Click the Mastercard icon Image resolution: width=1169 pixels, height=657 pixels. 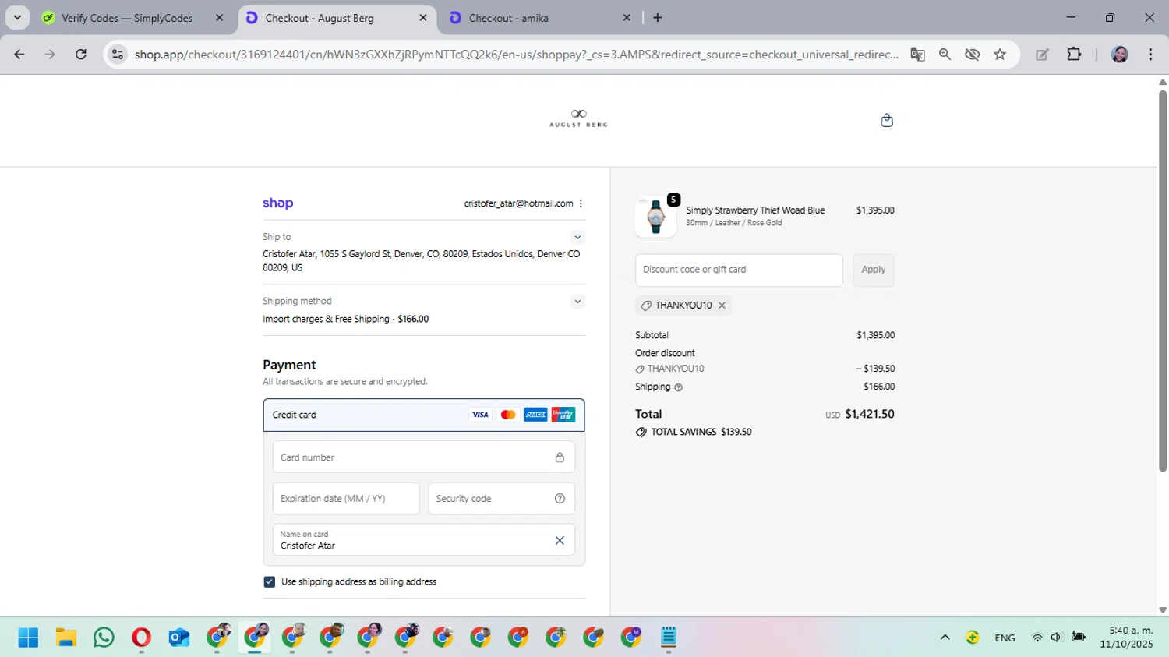508,415
